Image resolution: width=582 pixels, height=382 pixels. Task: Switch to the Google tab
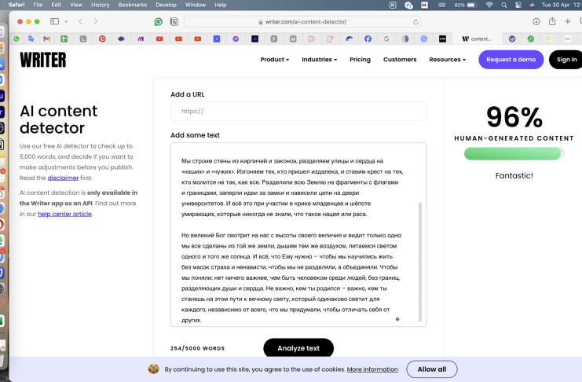[x=386, y=39]
